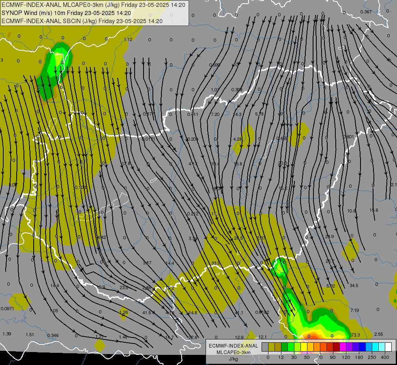The height and width of the screenshot is (365, 397).
Task: Click the map value 41.1
Action: [239, 313]
